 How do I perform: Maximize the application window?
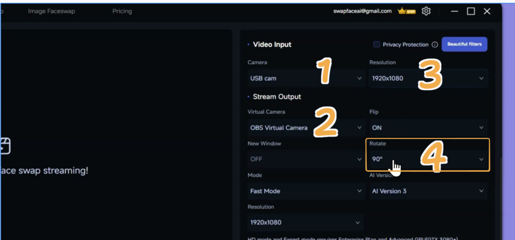471,11
